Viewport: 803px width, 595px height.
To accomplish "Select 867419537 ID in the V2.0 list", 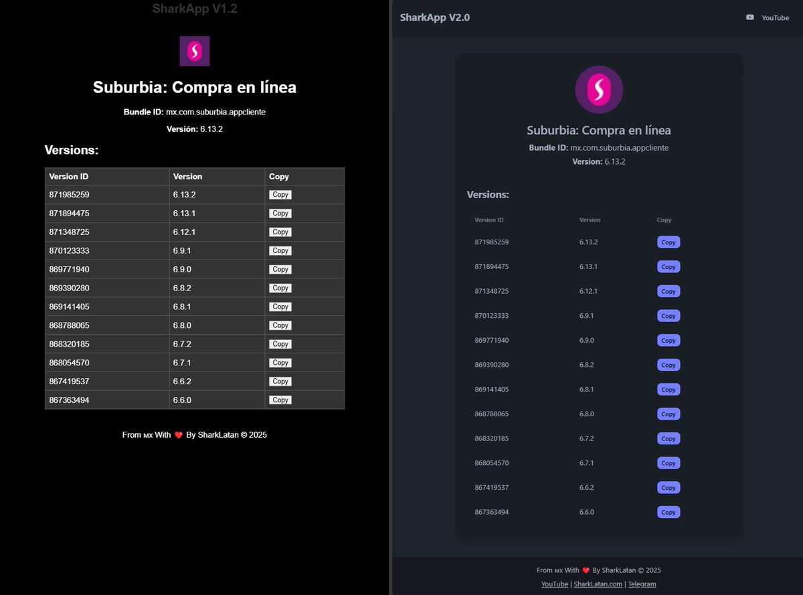I will 492,487.
